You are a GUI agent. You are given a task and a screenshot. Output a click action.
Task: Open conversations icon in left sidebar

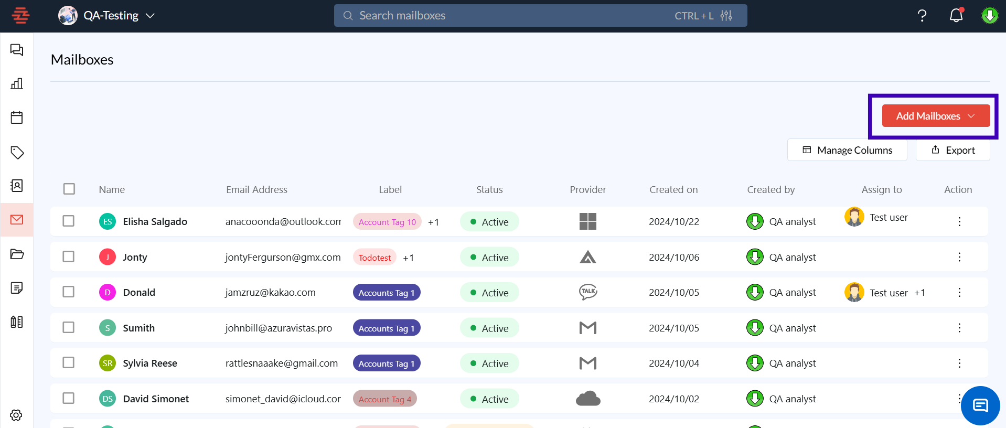[17, 50]
